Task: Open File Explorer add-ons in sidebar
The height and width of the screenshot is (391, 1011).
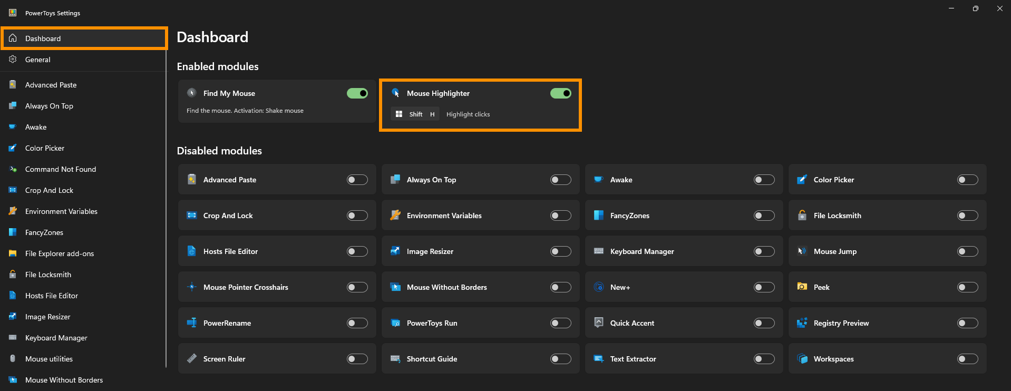Action: pyautogui.click(x=84, y=253)
